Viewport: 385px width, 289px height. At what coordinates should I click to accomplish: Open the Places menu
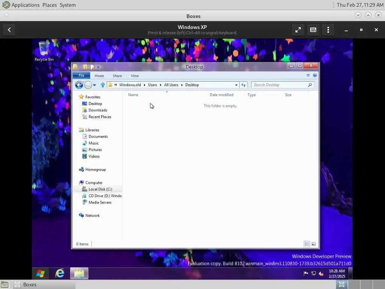coord(50,5)
